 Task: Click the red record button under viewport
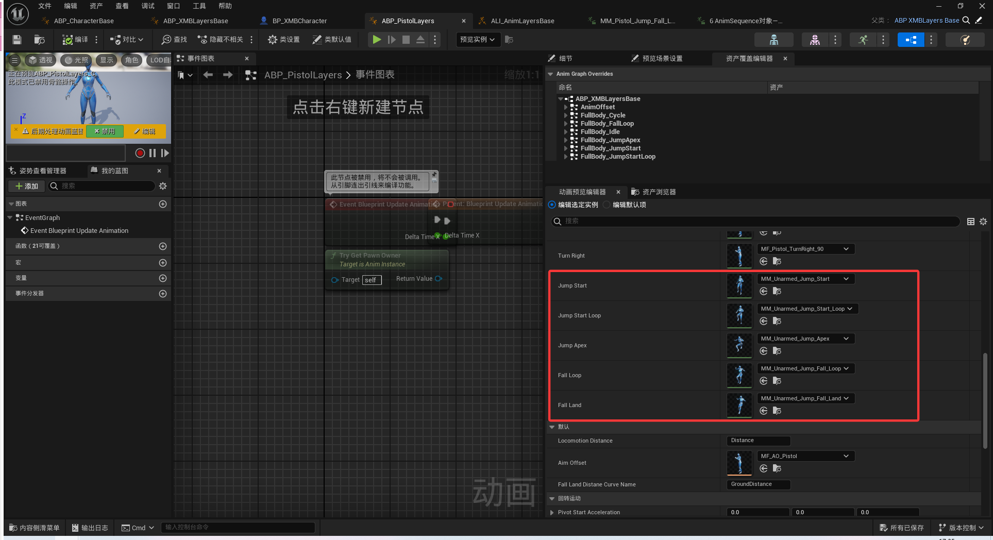[140, 153]
